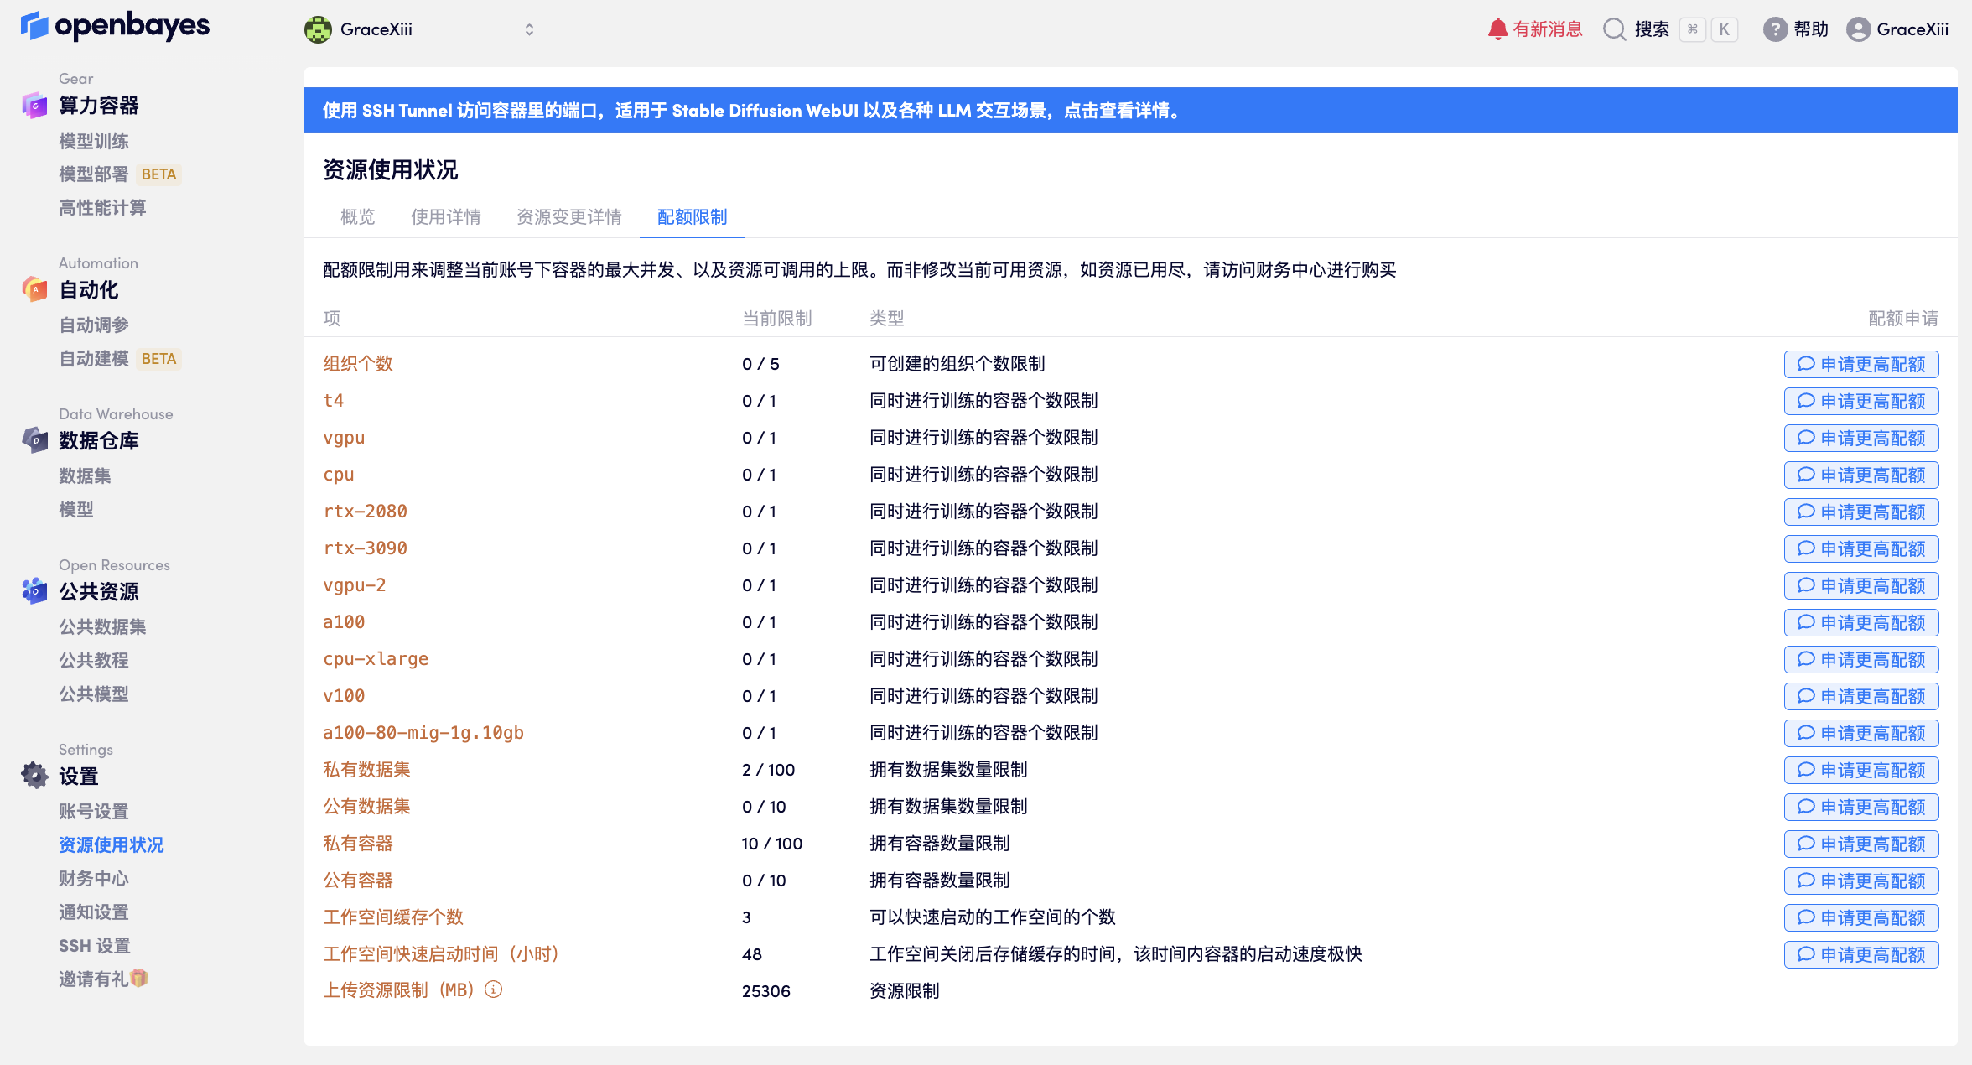Click the 帮助 question mark icon
1972x1065 pixels.
tap(1774, 29)
